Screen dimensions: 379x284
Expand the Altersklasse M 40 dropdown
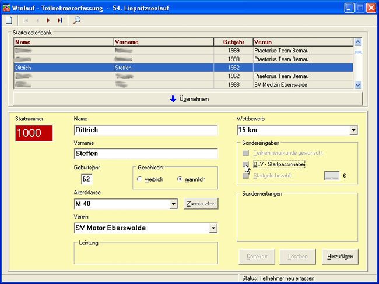173,204
